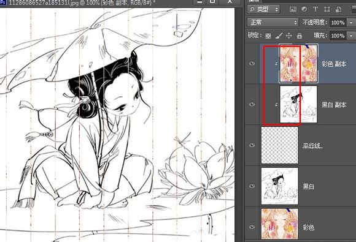356x242 pixels.
Task: Click the 平行线 layer name
Action: pos(312,145)
